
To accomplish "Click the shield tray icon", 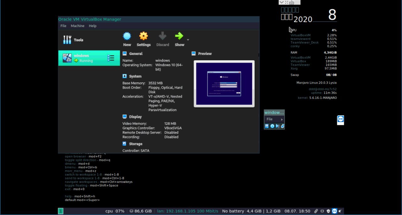I will click(328, 211).
